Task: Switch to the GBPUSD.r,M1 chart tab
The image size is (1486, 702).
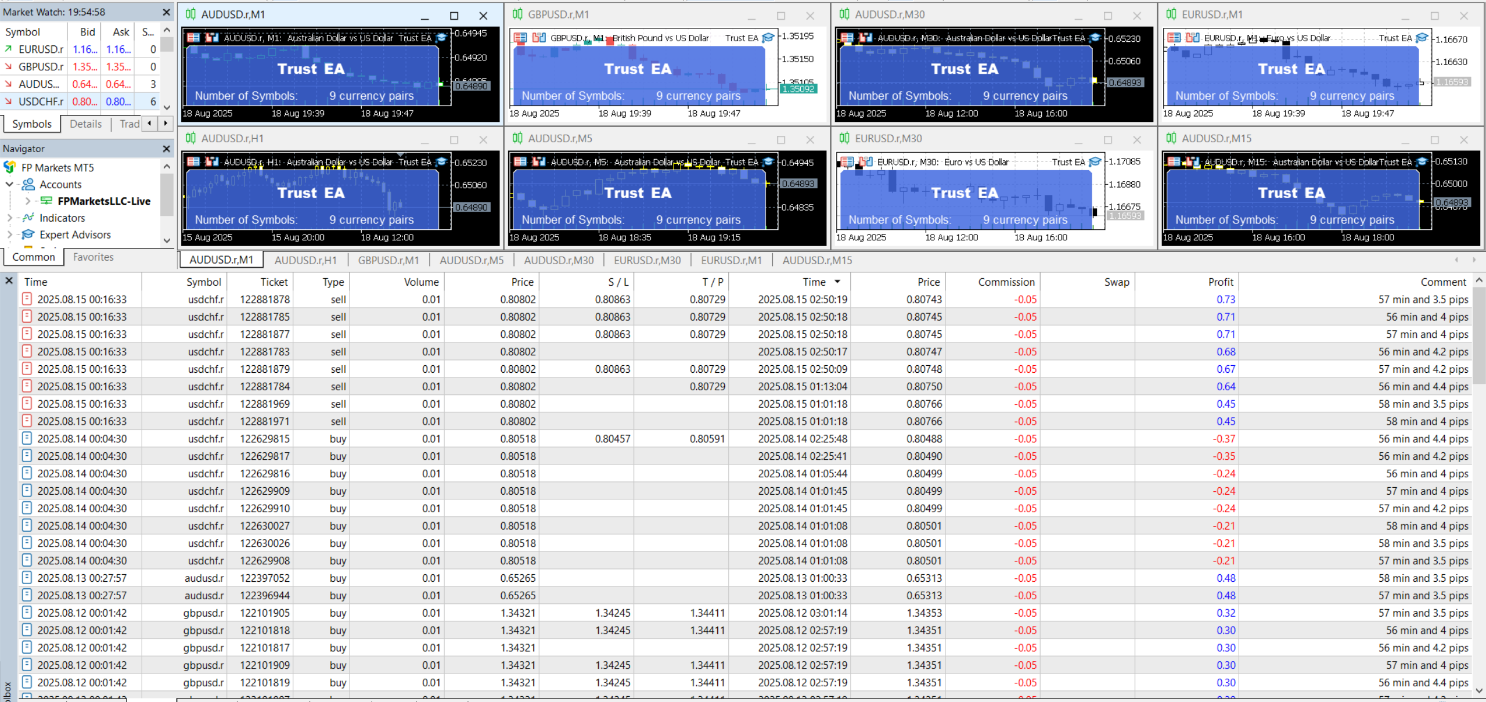Action: [388, 260]
